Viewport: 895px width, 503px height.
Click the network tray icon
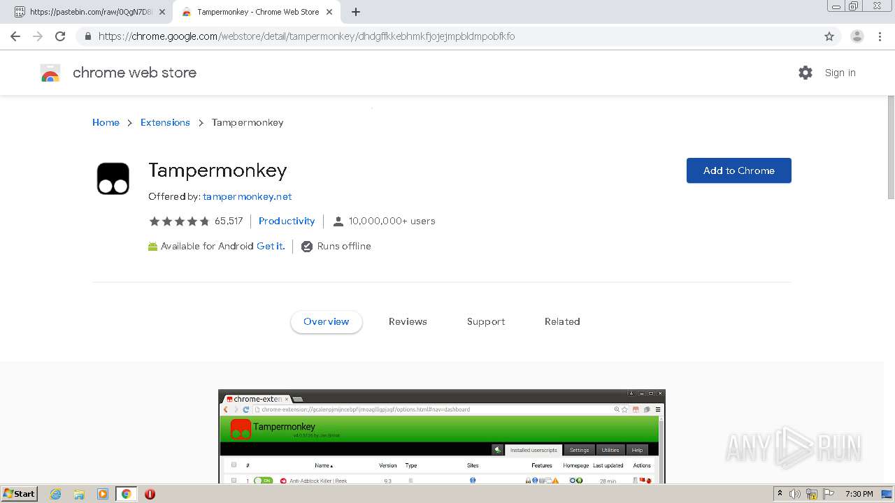[812, 494]
